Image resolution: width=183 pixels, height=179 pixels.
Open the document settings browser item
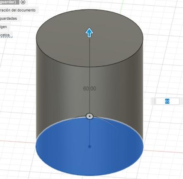coord(18,10)
